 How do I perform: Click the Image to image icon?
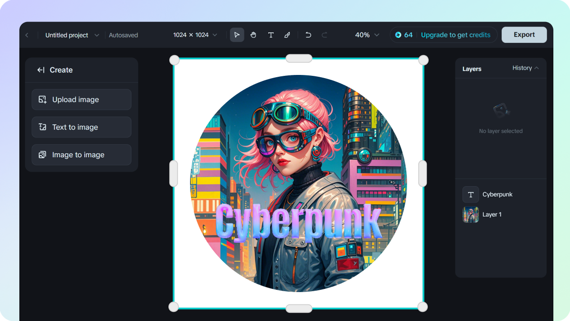tap(42, 154)
